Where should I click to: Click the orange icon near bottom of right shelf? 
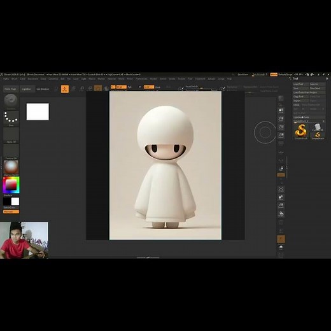point(281,239)
